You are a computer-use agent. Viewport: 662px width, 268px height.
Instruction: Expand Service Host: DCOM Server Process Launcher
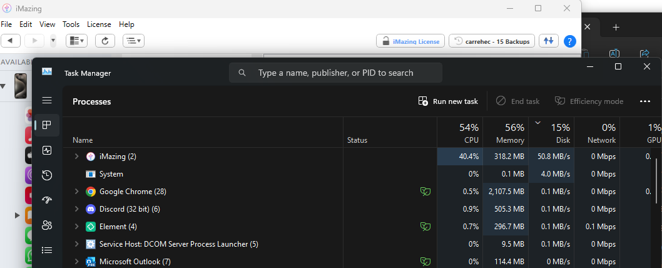[76, 244]
